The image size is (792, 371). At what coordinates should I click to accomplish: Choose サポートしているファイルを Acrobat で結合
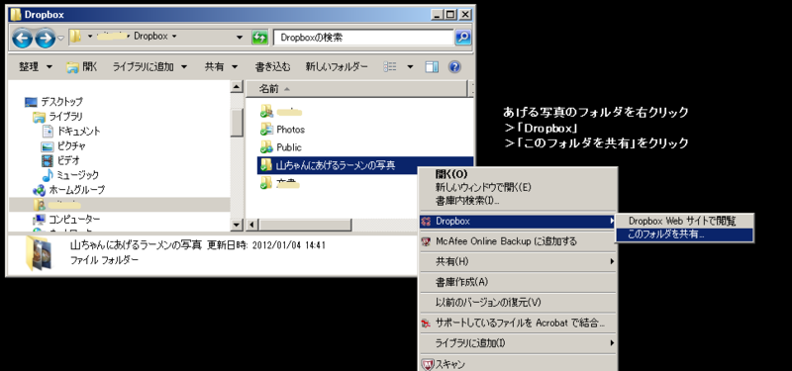pyautogui.click(x=519, y=324)
